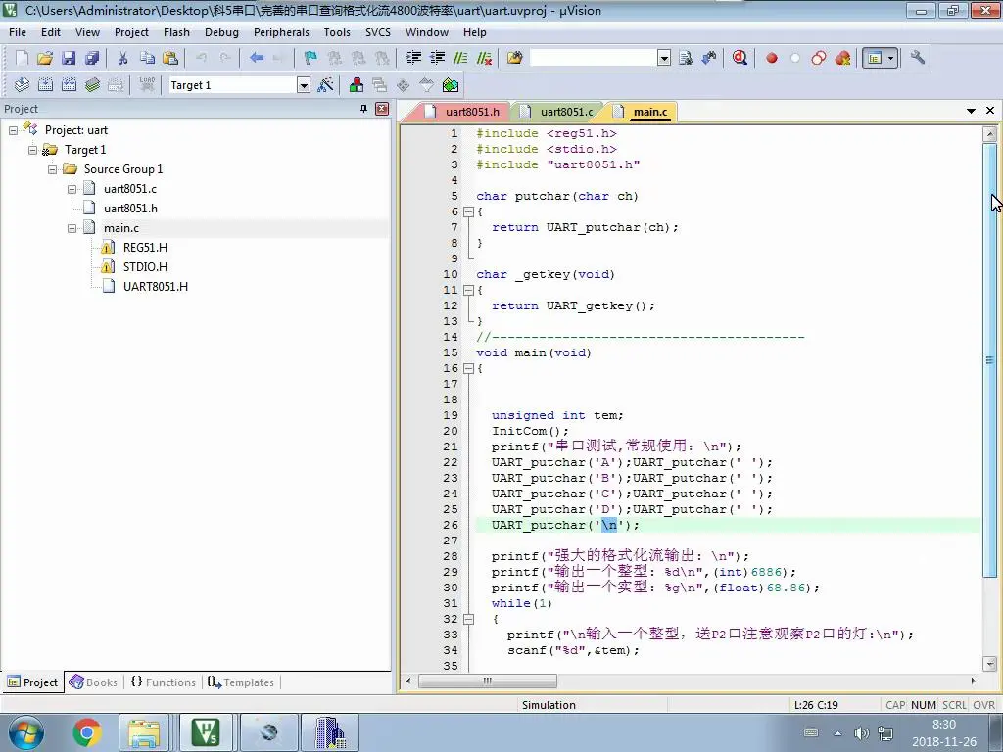Open Manage Project Items icon
1003x752 pixels.
click(x=357, y=85)
